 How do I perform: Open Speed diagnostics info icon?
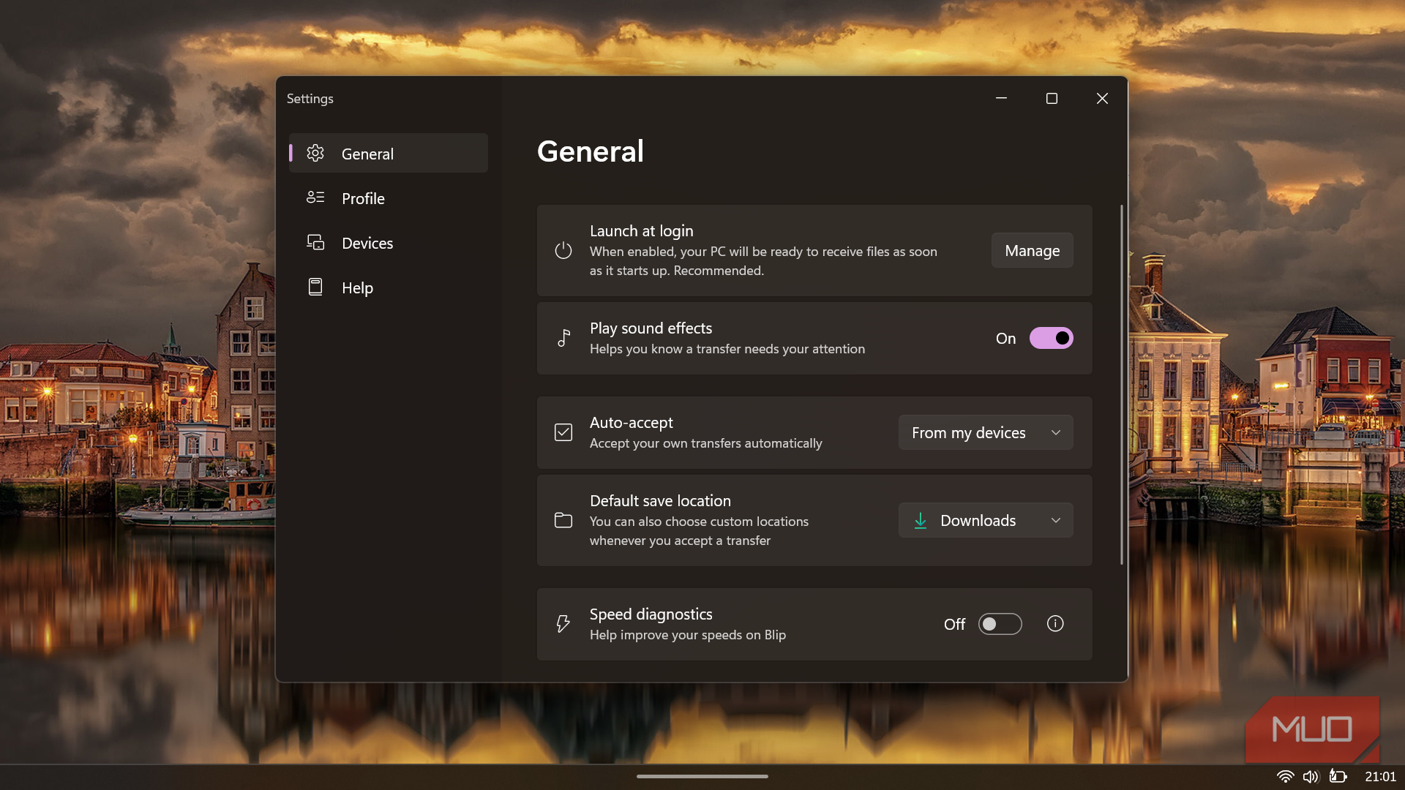[x=1055, y=623]
